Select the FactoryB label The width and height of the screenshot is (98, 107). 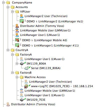click(26, 73)
